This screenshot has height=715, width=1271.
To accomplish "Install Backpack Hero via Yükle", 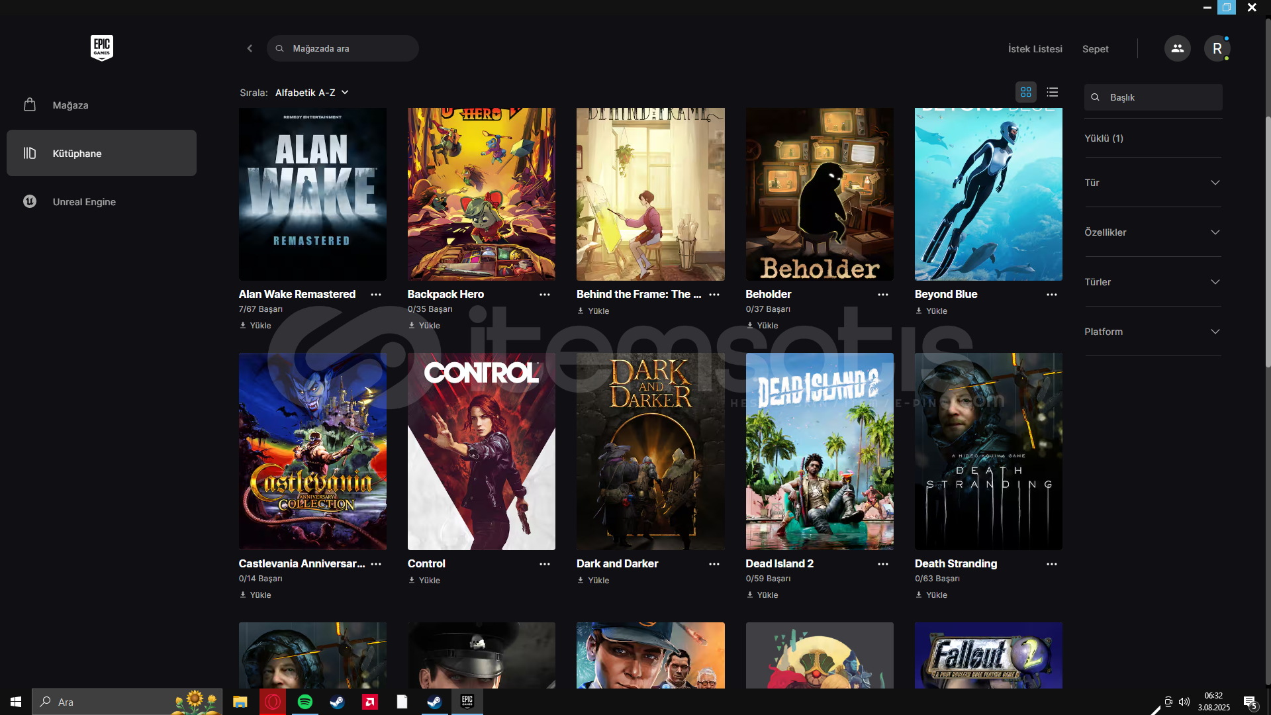I will (424, 326).
